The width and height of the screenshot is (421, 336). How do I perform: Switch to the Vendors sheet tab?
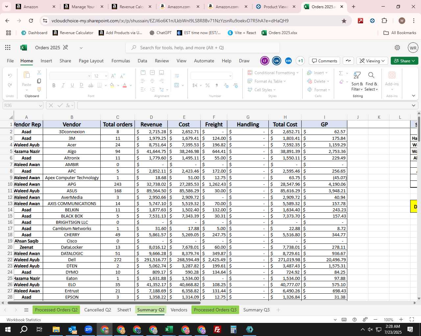click(x=179, y=310)
